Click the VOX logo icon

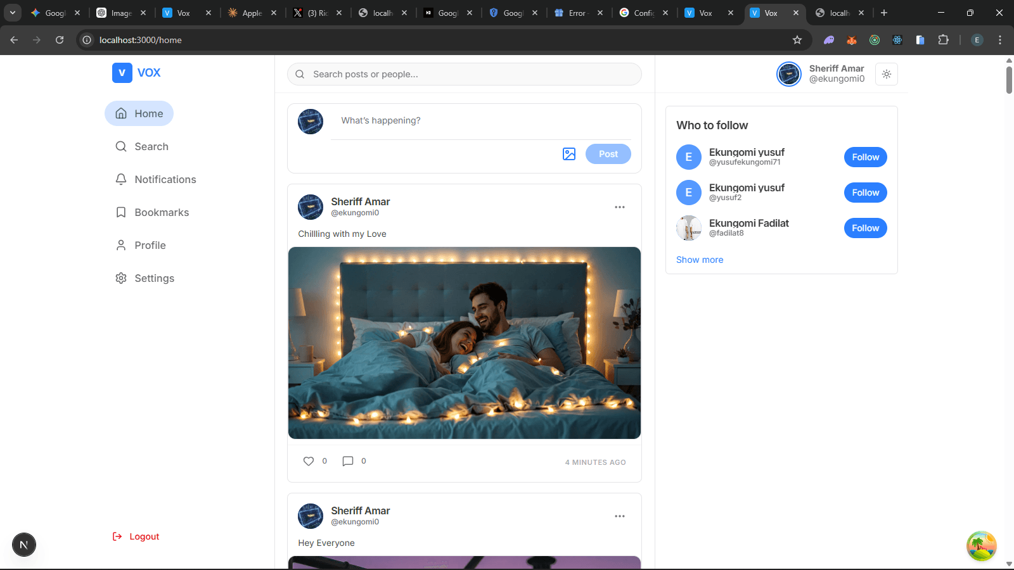point(122,73)
